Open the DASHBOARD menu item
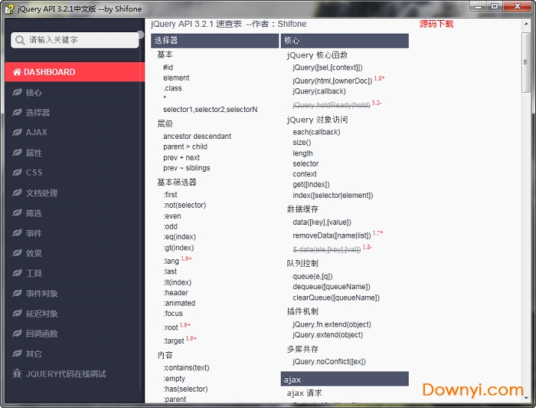The image size is (536, 408). pos(75,72)
